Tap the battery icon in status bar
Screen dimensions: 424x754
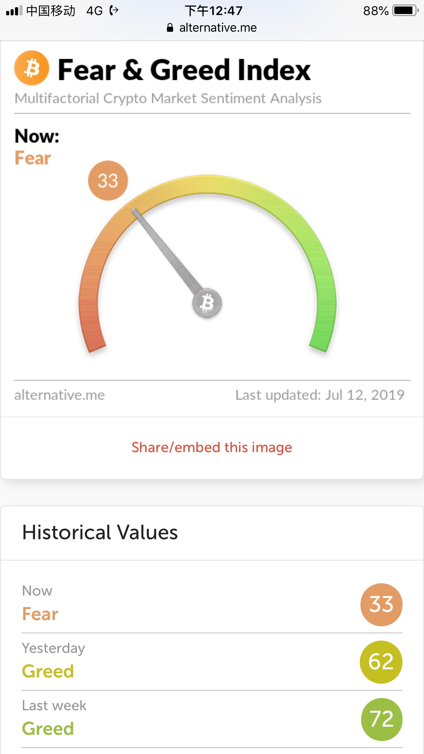point(405,11)
